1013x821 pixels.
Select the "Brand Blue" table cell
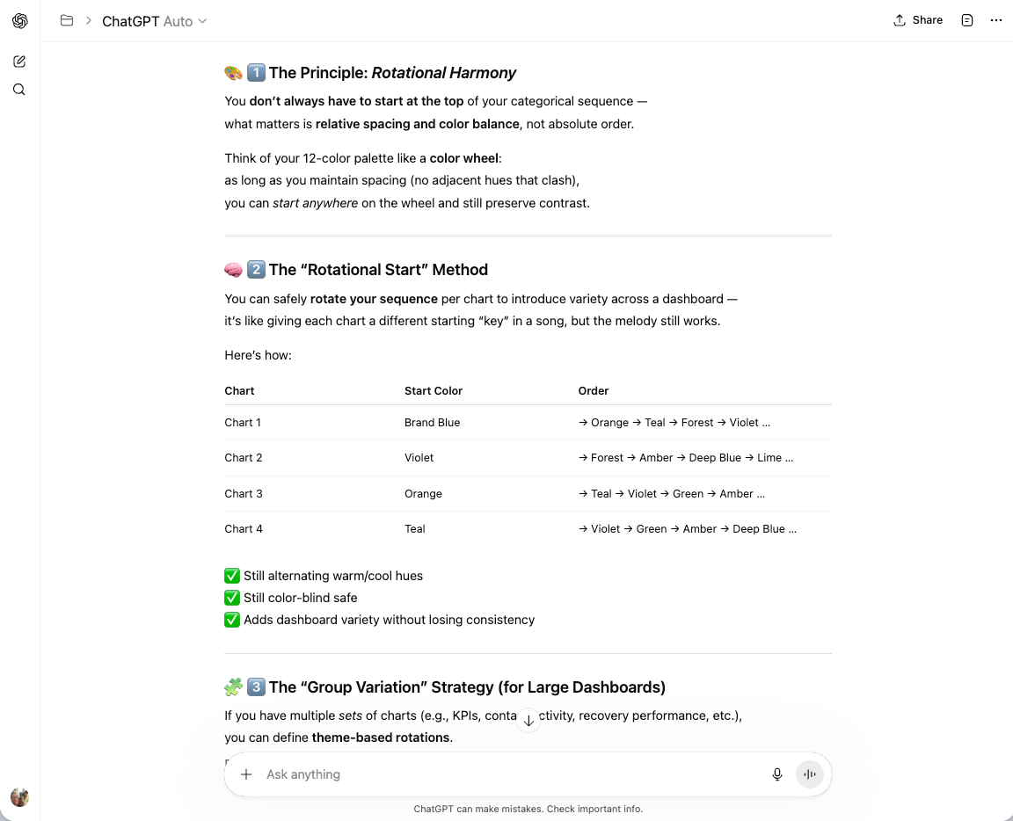coord(433,423)
